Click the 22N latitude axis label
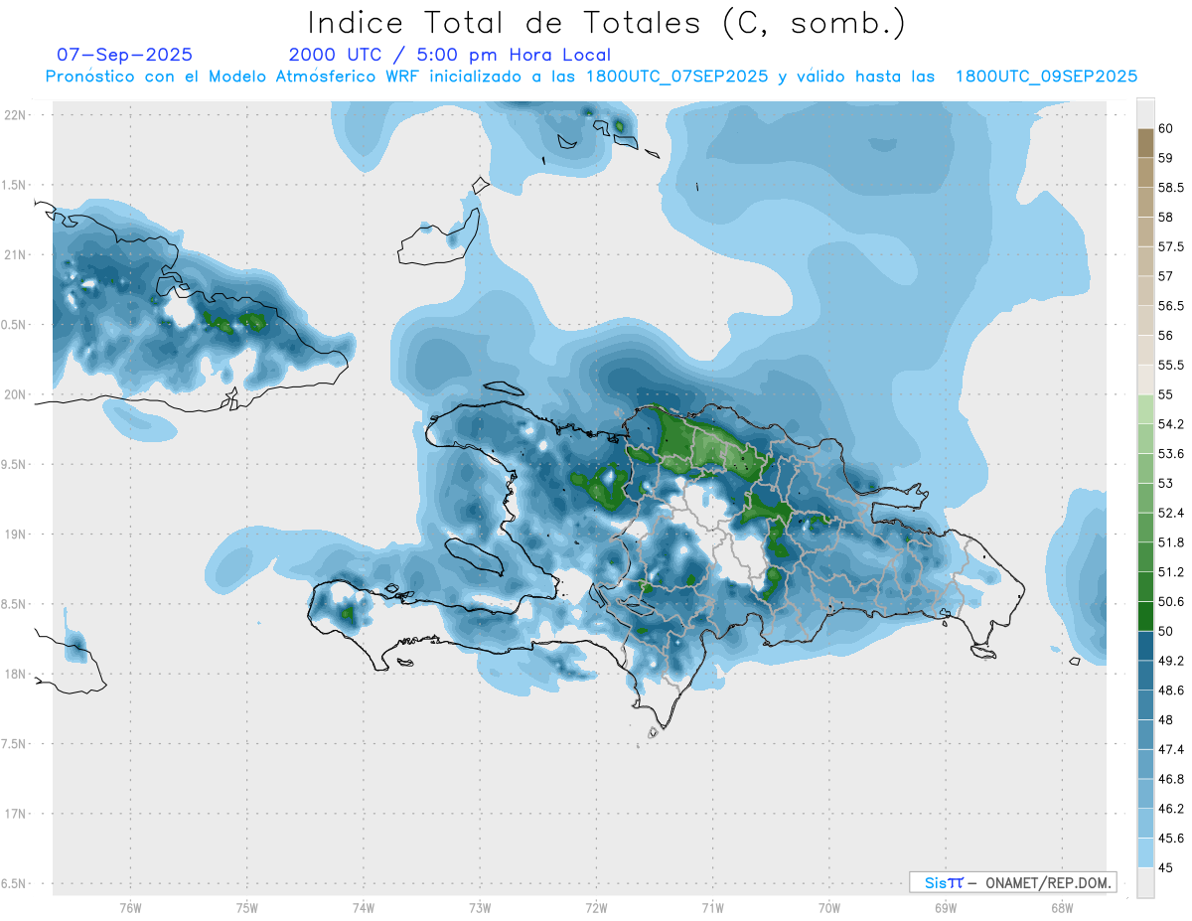Screen dimensions: 1192x921 click(x=15, y=115)
